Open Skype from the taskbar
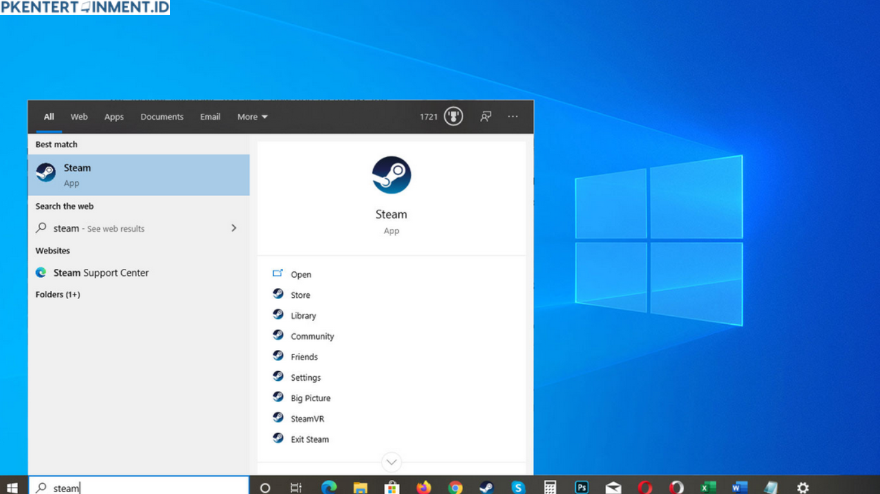Image resolution: width=880 pixels, height=494 pixels. tap(519, 488)
